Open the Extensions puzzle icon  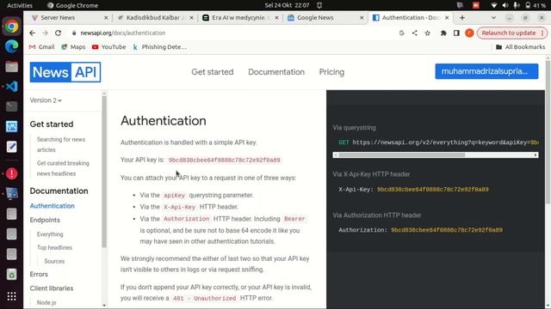[443, 33]
